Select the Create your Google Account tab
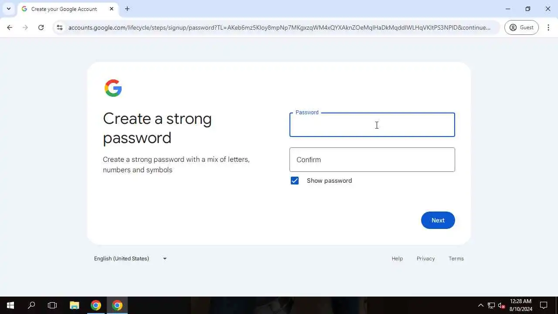The height and width of the screenshot is (314, 558). (68, 9)
